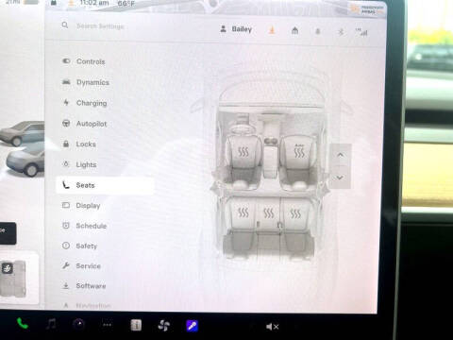453x340 pixels.
Task: Go to the Software settings
Action: click(105, 286)
